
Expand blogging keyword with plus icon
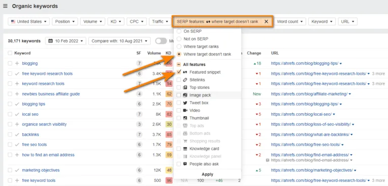click(17, 63)
